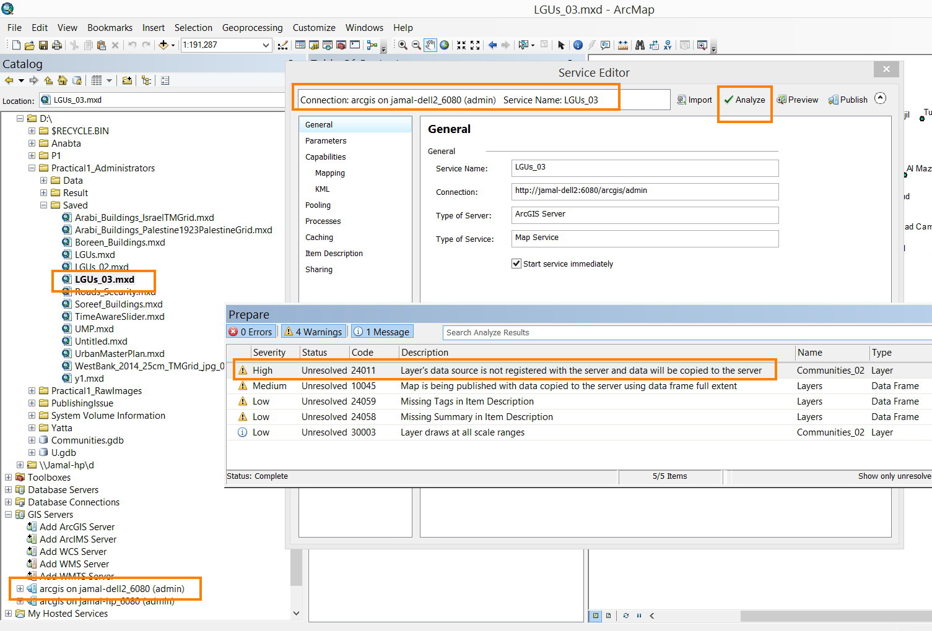Viewport: 932px width, 631px height.
Task: Click the Open map document icon
Action: (29, 45)
